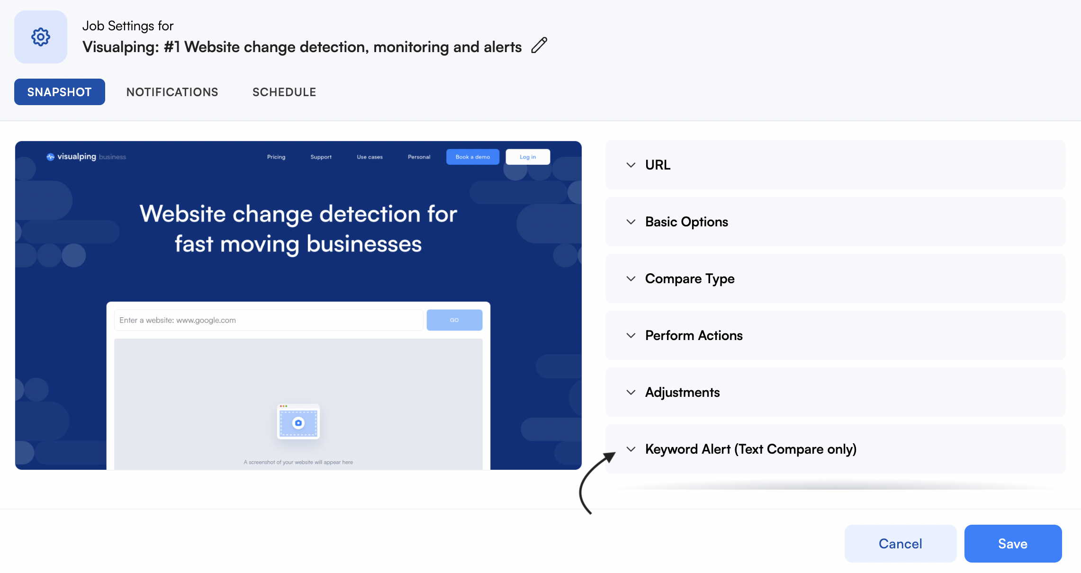1081x573 pixels.
Task: Expand the Adjustments section
Action: click(x=835, y=392)
